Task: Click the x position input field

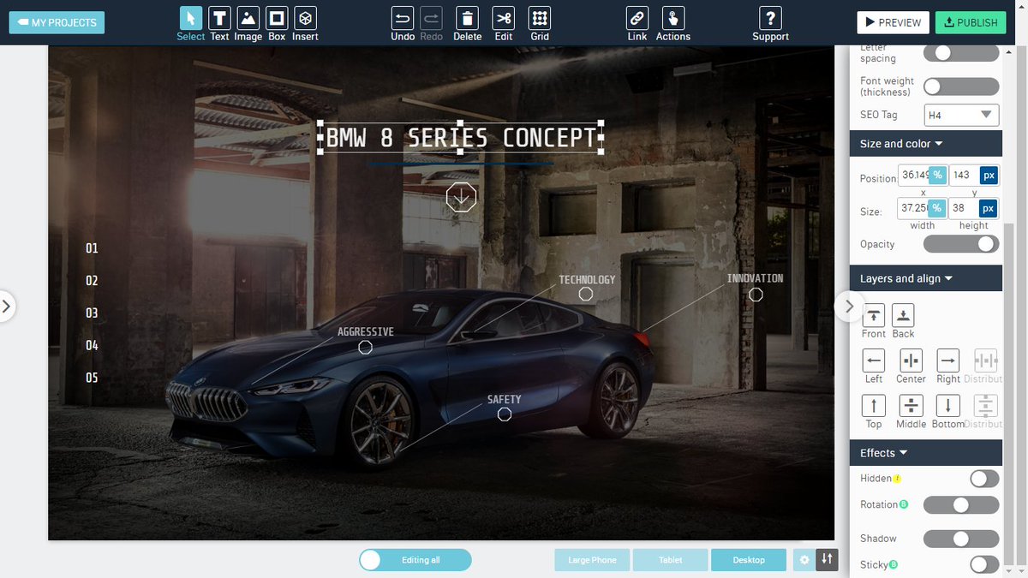Action: point(913,176)
